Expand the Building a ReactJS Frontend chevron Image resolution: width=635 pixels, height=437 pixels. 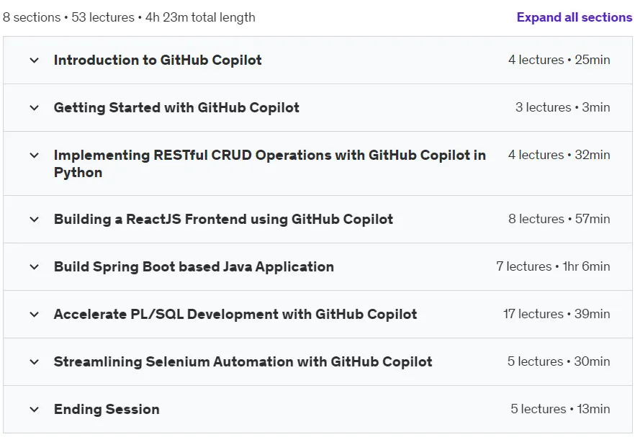[x=35, y=220]
